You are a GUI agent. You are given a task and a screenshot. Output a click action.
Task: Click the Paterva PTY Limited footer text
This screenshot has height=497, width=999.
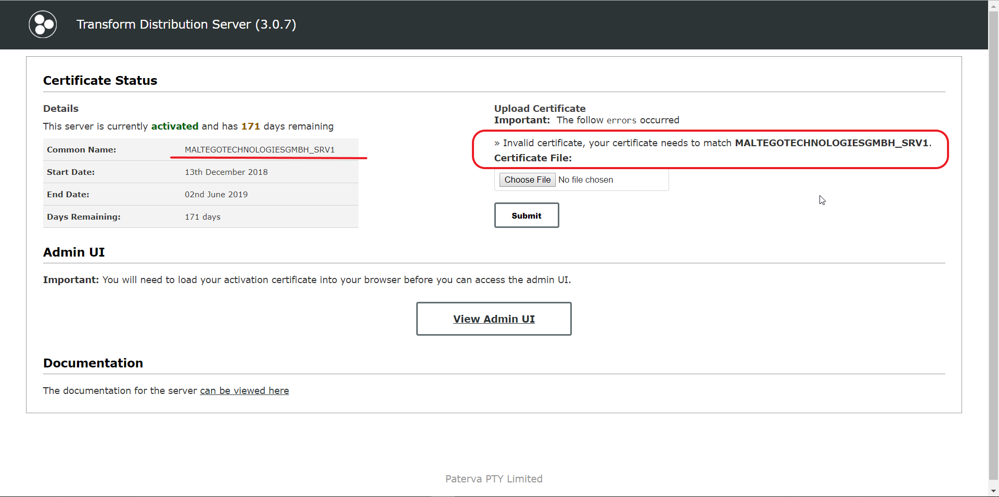pos(494,479)
